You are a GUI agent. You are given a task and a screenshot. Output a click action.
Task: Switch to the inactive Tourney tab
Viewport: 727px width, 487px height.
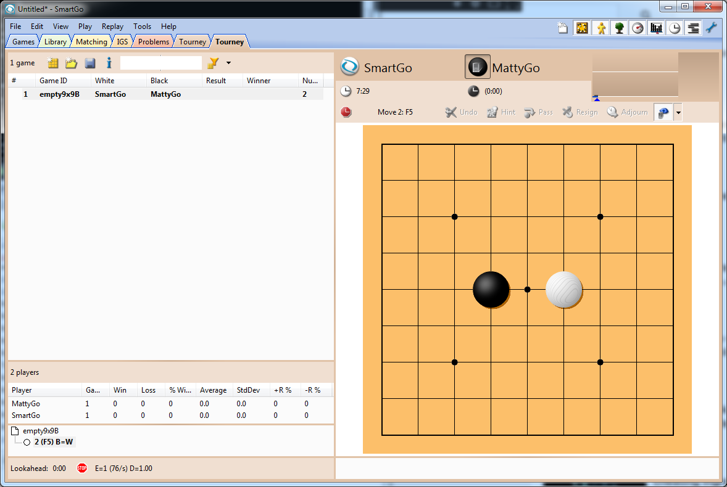tap(193, 42)
